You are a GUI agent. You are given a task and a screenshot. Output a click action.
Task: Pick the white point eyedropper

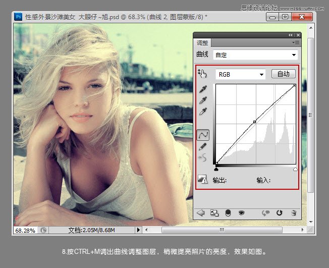[203, 112]
